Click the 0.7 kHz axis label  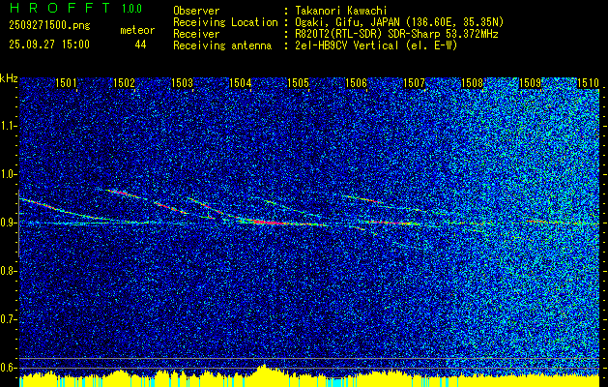(8, 319)
